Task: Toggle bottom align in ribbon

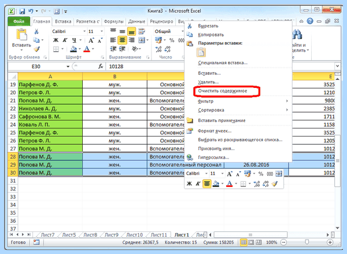Action: tap(131, 31)
